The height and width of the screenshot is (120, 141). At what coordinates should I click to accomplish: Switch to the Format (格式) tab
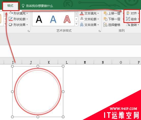[x=10, y=6]
